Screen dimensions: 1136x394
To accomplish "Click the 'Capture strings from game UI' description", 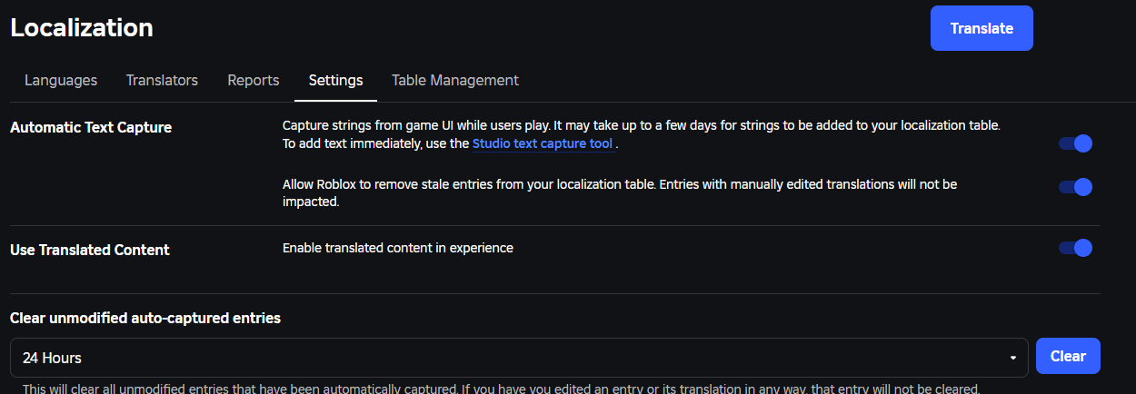I will pyautogui.click(x=642, y=134).
